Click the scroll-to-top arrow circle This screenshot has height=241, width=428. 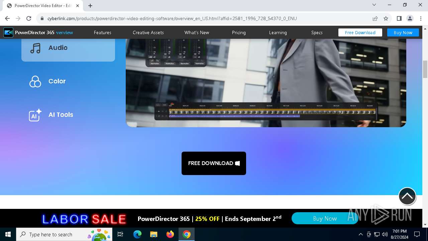pos(407,196)
